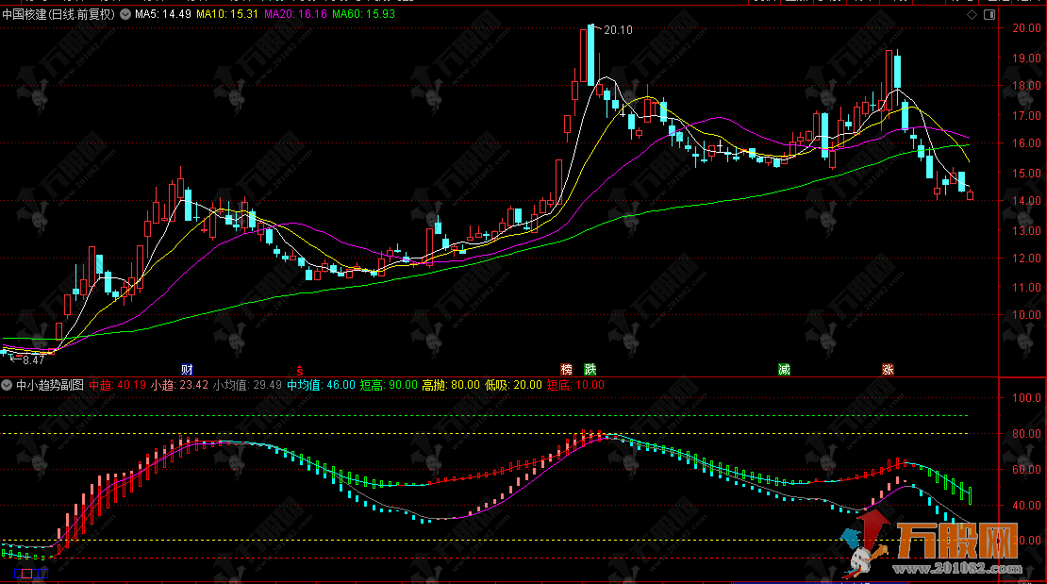
Task: Click the 财 financial event marker
Action: tap(187, 368)
